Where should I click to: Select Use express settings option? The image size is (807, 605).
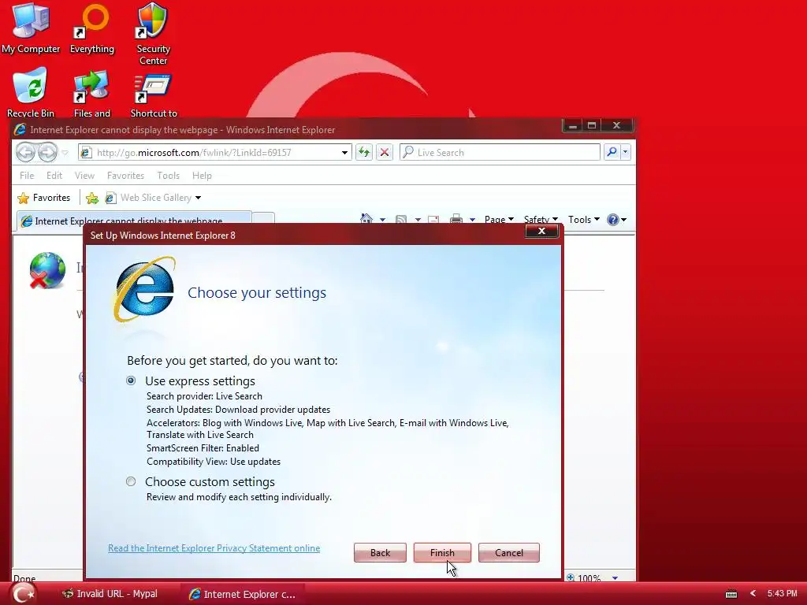click(x=131, y=380)
